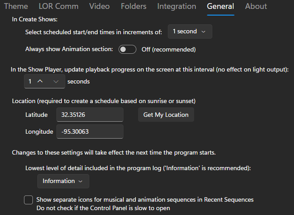
Task: Switch to the Theme tab
Action: pos(16,6)
